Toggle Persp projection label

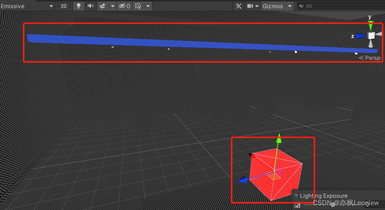[370, 58]
